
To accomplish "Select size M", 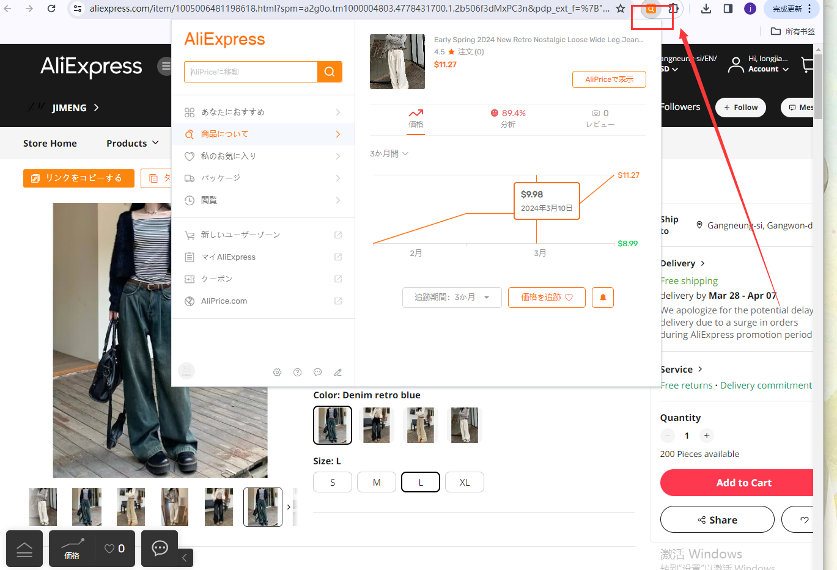I will 377,482.
